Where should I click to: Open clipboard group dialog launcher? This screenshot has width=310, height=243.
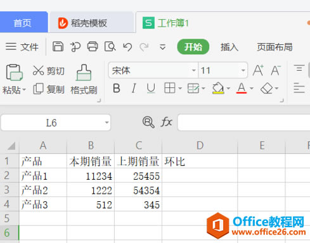pos(99,101)
